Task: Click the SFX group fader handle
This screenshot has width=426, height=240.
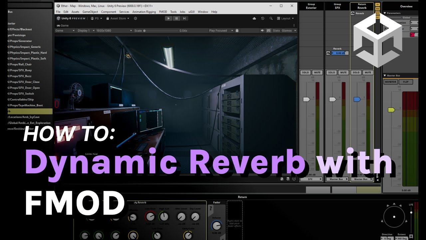Action: point(332,99)
